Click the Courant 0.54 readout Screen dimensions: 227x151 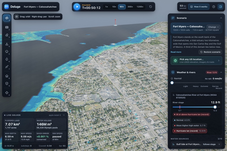(x=45, y=146)
